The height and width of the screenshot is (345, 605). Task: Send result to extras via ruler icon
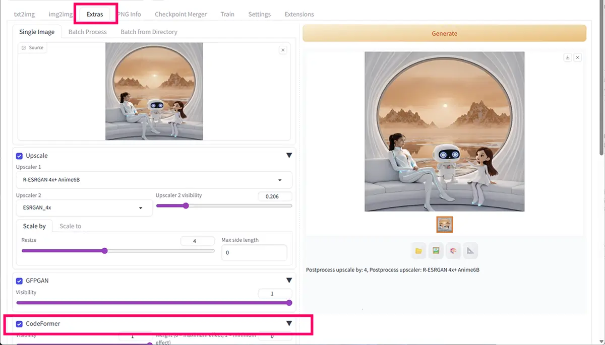coord(470,251)
